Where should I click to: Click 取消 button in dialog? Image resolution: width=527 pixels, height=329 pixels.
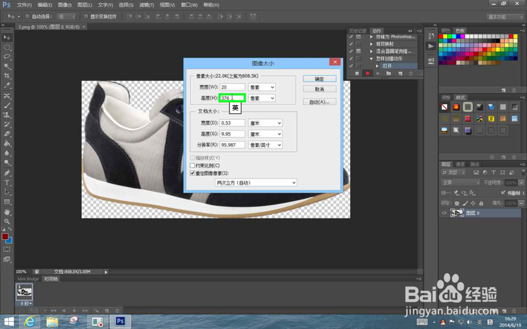(319, 89)
